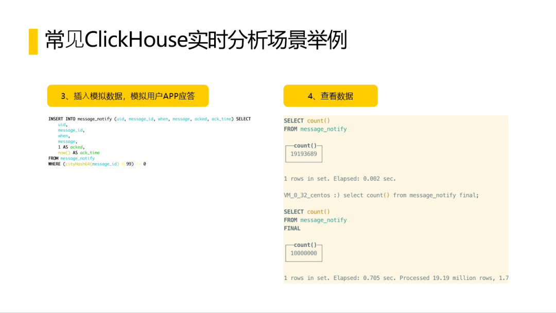Click the FINAL keyword line
The width and height of the screenshot is (556, 313).
[292, 228]
